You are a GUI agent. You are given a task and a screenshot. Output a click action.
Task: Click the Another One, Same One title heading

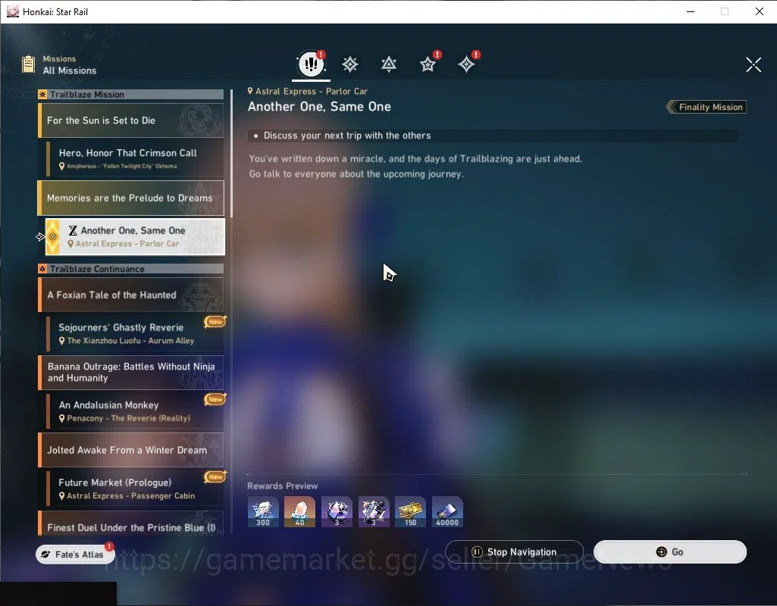pos(319,107)
